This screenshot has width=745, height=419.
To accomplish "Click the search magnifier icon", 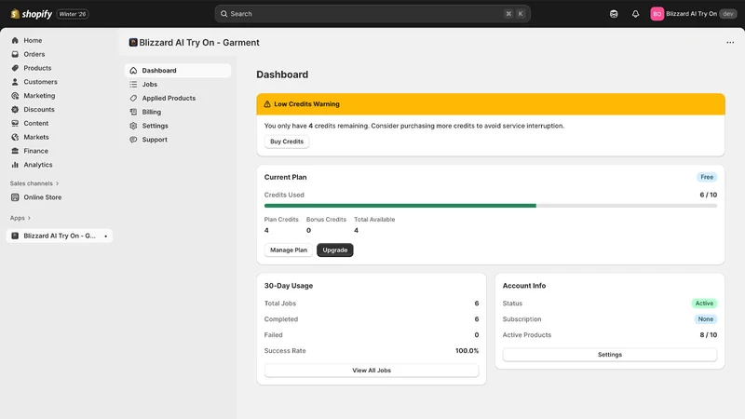I will tap(223, 14).
